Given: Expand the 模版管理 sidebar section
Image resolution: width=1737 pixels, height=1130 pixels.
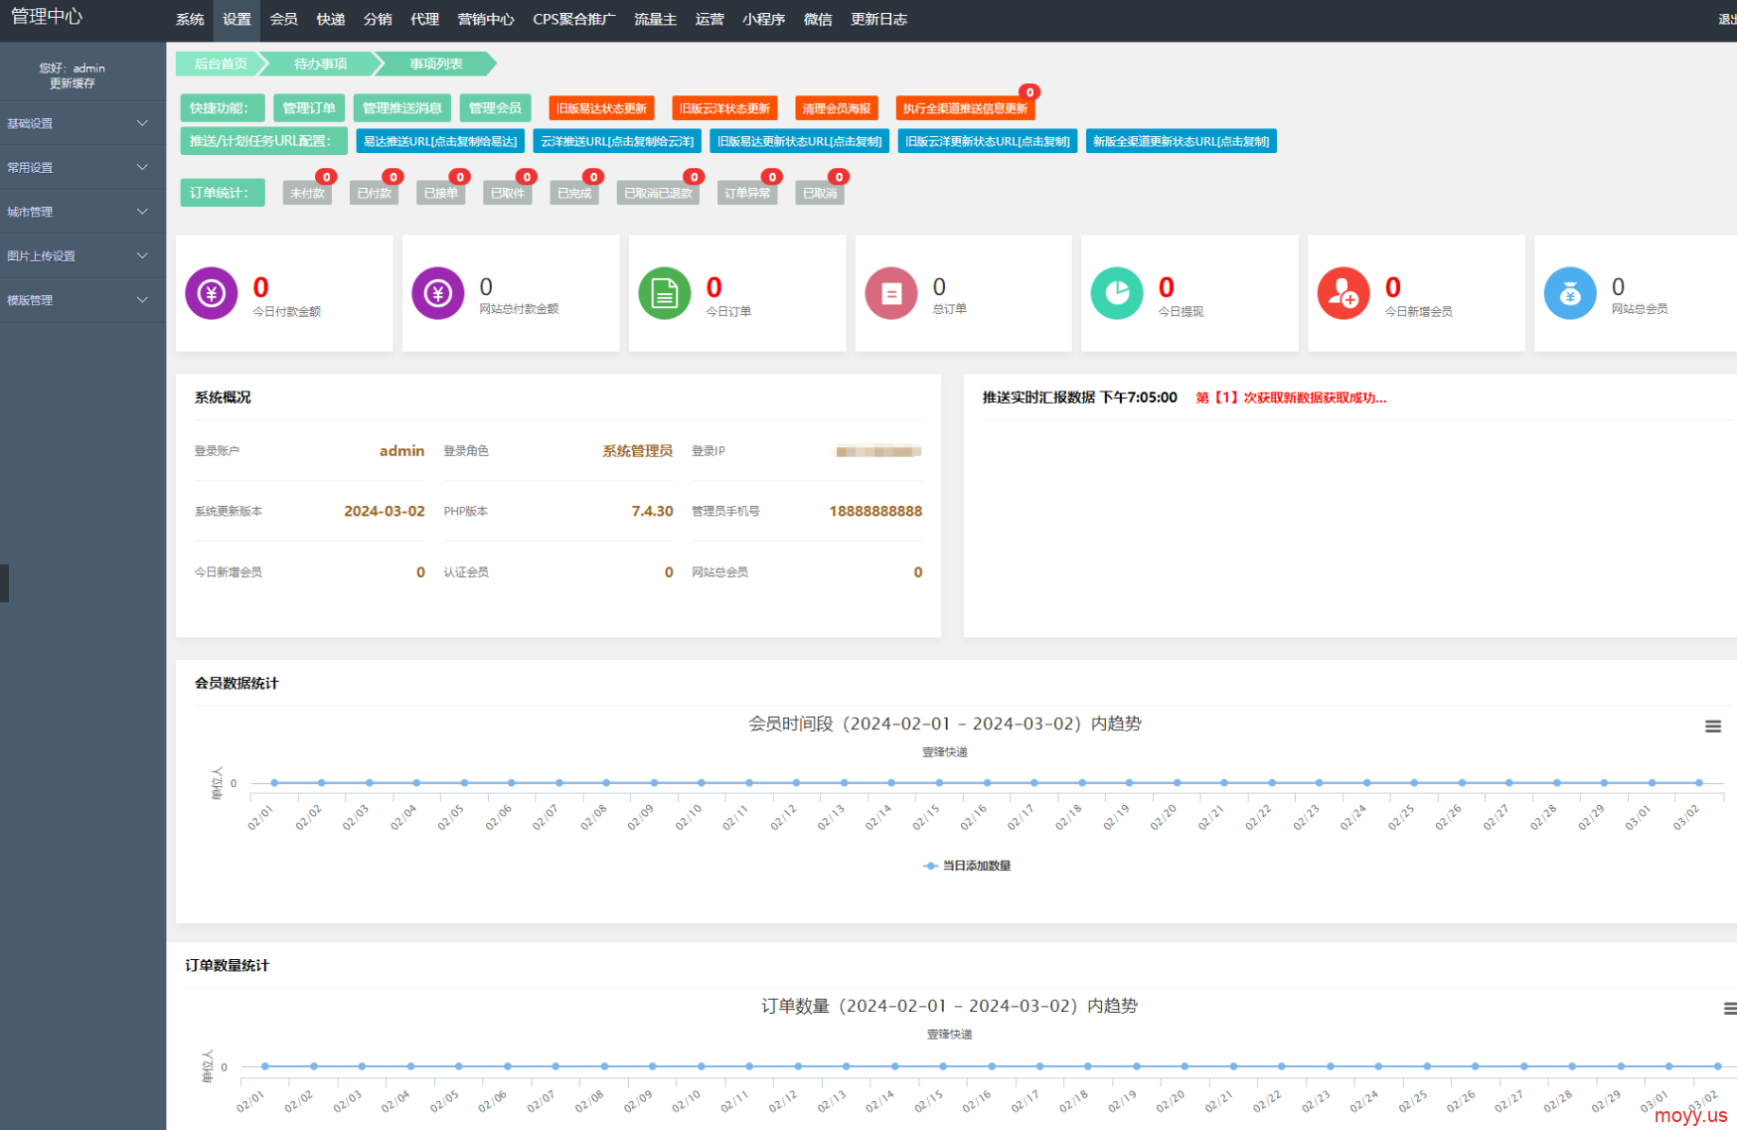Looking at the screenshot, I should pyautogui.click(x=82, y=300).
